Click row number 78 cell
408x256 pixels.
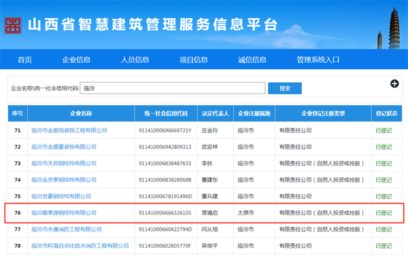(x=18, y=246)
